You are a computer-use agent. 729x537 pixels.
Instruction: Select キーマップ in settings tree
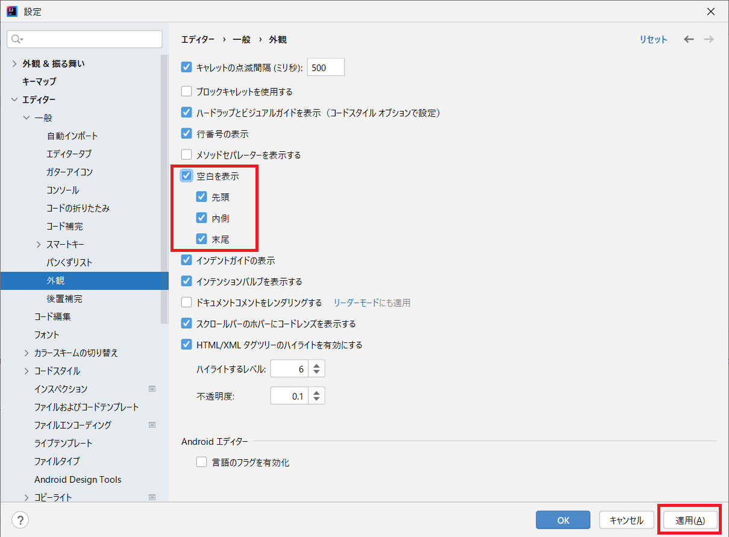(x=39, y=81)
